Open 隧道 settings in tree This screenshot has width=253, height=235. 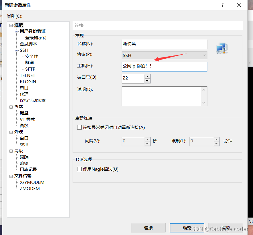click(x=30, y=63)
